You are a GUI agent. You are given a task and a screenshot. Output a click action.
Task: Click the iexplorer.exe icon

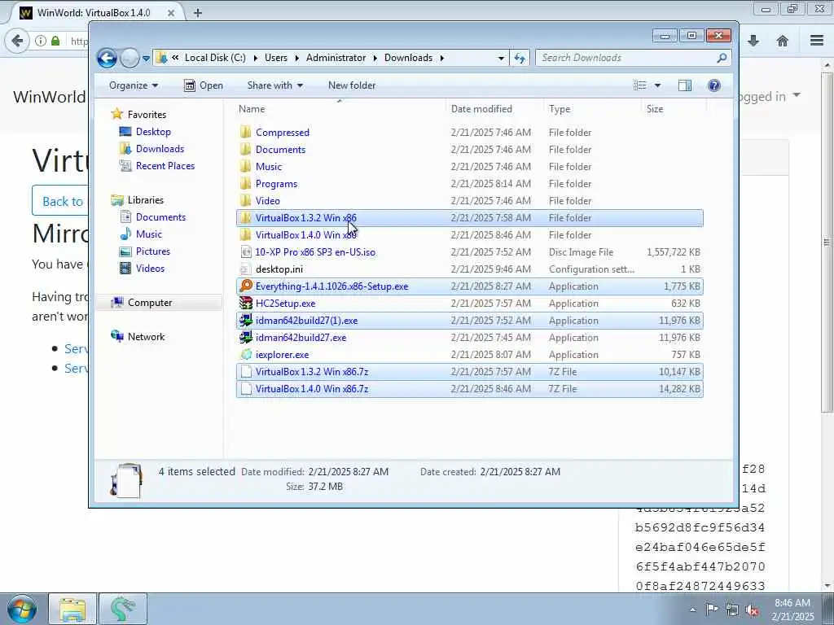click(x=246, y=355)
